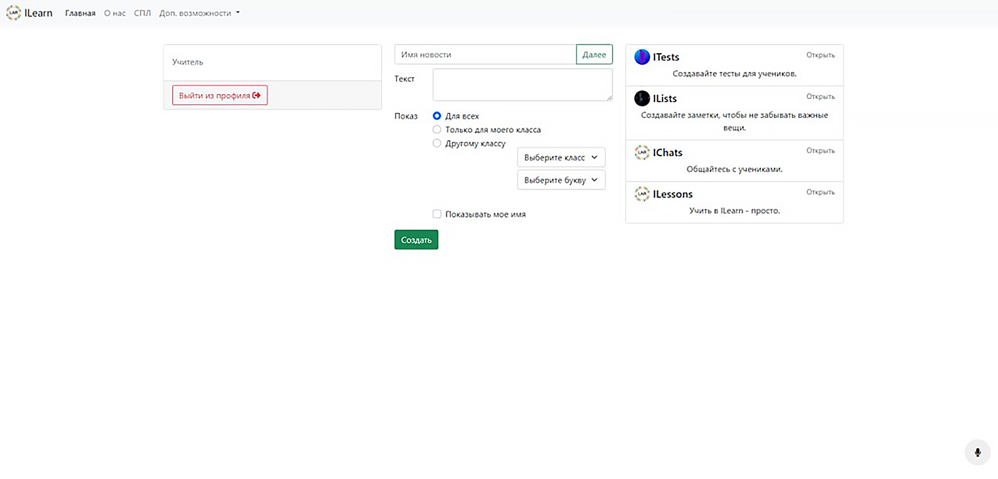The height and width of the screenshot is (479, 998).
Task: Open the 'О нас' nav item
Action: (x=115, y=13)
